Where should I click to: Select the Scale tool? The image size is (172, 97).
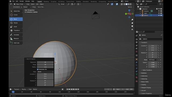pos(16,27)
